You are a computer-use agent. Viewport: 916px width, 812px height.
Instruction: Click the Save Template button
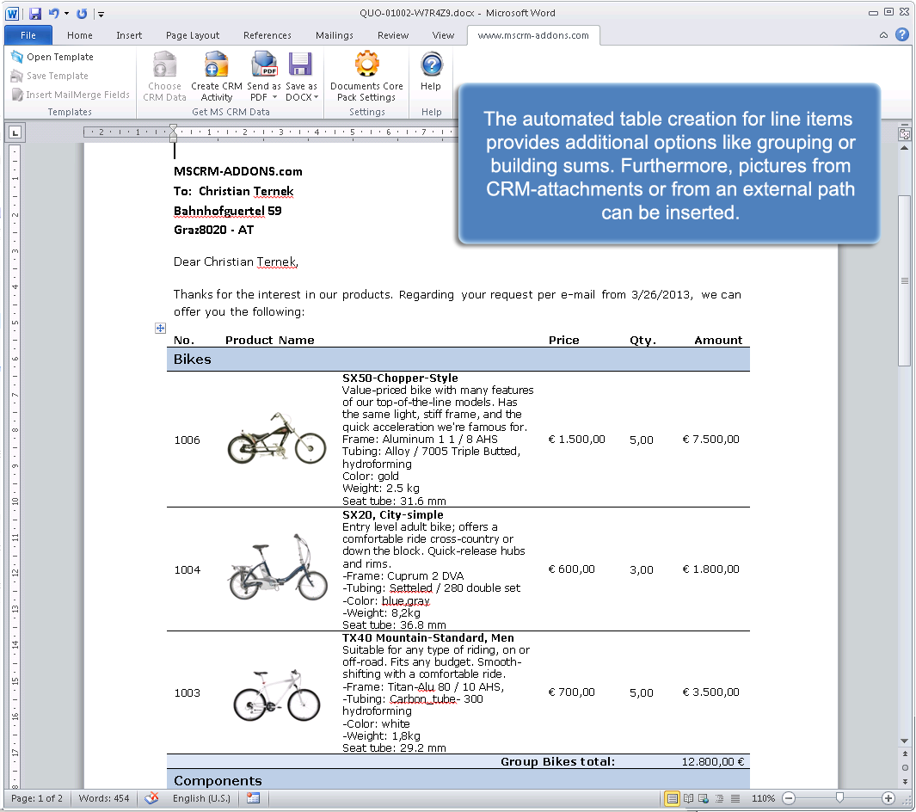tap(50, 76)
